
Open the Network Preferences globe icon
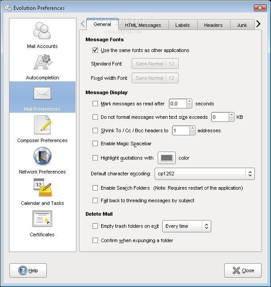point(42,156)
